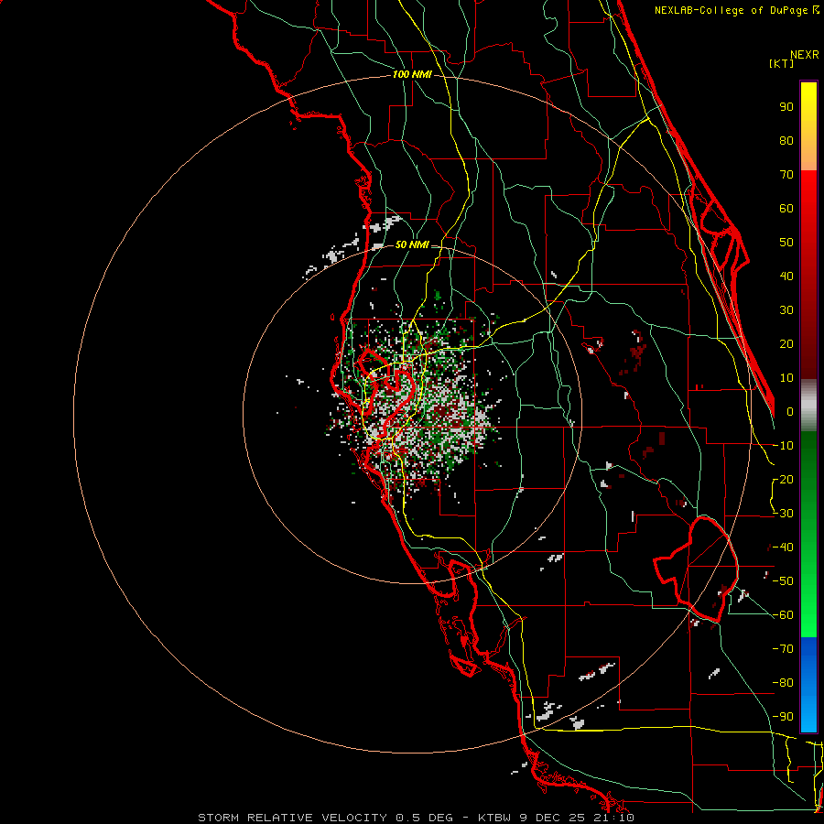Viewport: 824px width, 824px height.
Task: Pick the gray near-zero segment of color scale
Action: 808,406
